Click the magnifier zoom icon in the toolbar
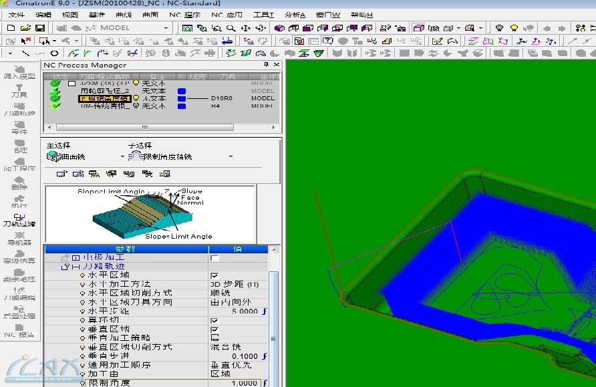Image resolution: width=596 pixels, height=387 pixels. [231, 28]
